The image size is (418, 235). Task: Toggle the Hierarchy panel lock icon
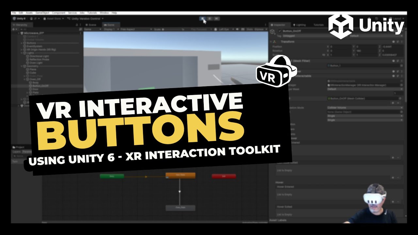(77, 25)
